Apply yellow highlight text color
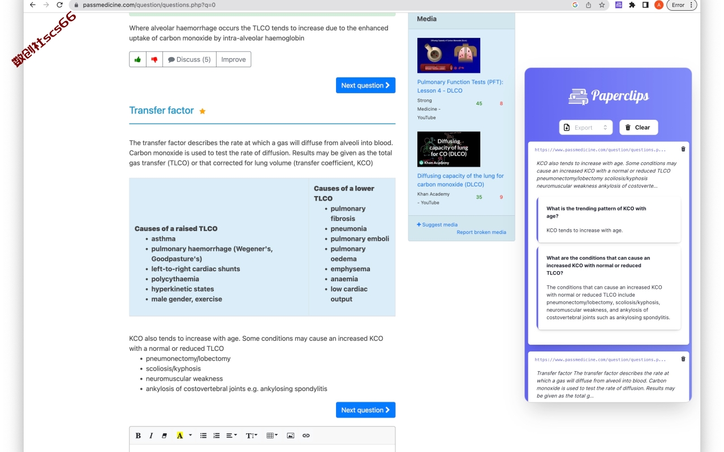Image resolution: width=724 pixels, height=452 pixels. [180, 436]
